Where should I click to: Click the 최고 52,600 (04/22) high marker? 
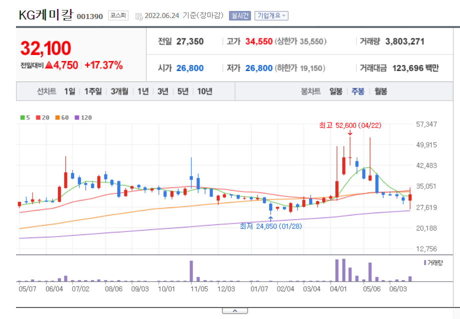point(350,125)
